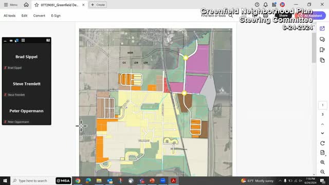Image resolution: width=329 pixels, height=185 pixels.
Task: Go to Acrobat Home icon
Action: click(x=26, y=5)
